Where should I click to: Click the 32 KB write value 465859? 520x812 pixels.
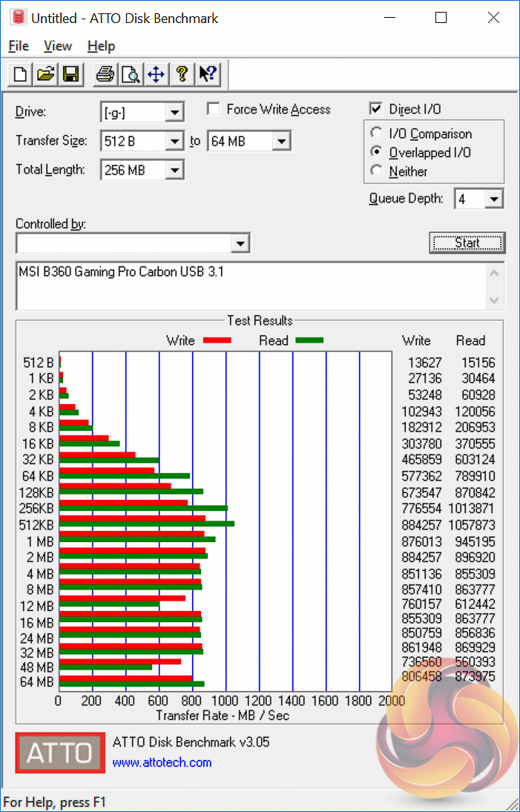pyautogui.click(x=421, y=459)
